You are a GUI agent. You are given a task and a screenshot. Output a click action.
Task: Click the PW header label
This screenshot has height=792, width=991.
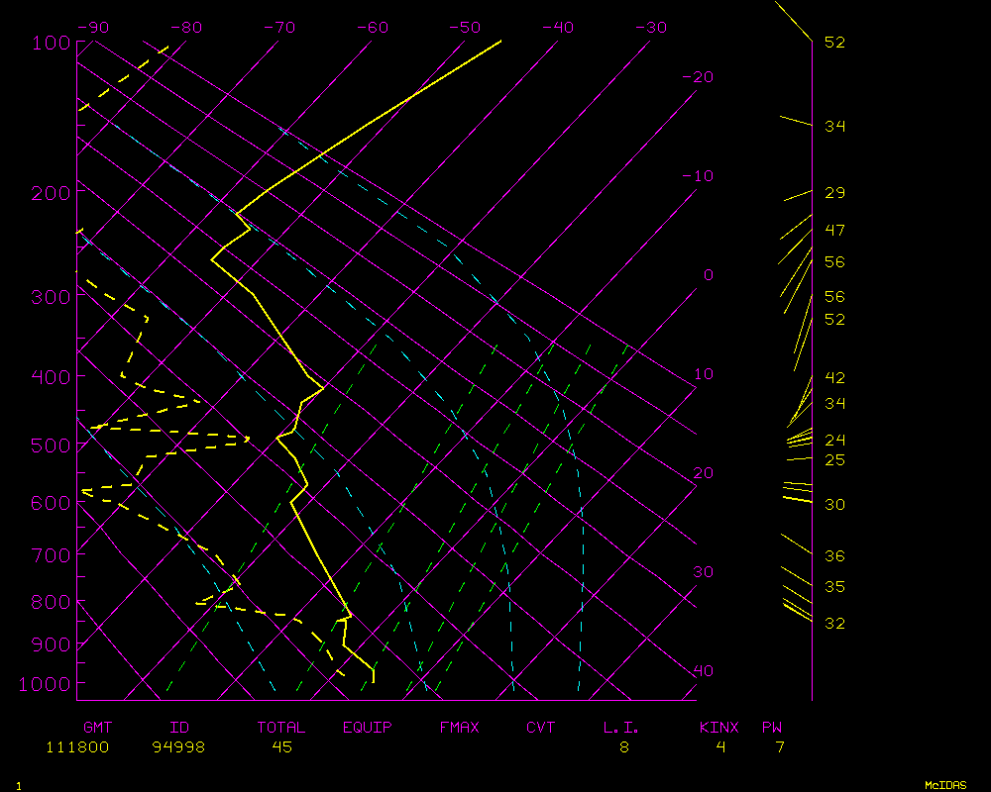pyautogui.click(x=772, y=728)
